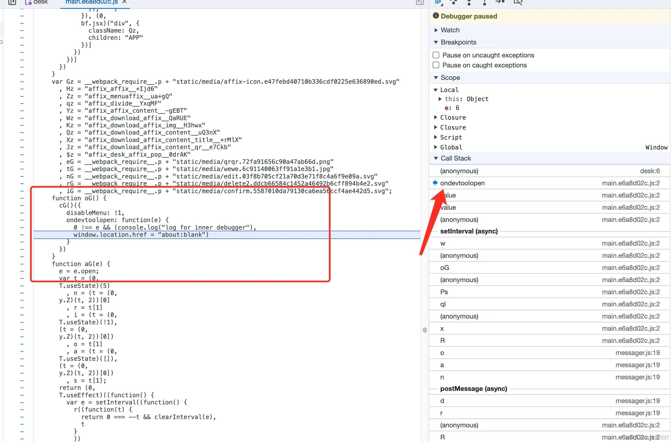This screenshot has width=671, height=442.
Task: Select the oG call stack frame
Action: pyautogui.click(x=445, y=267)
